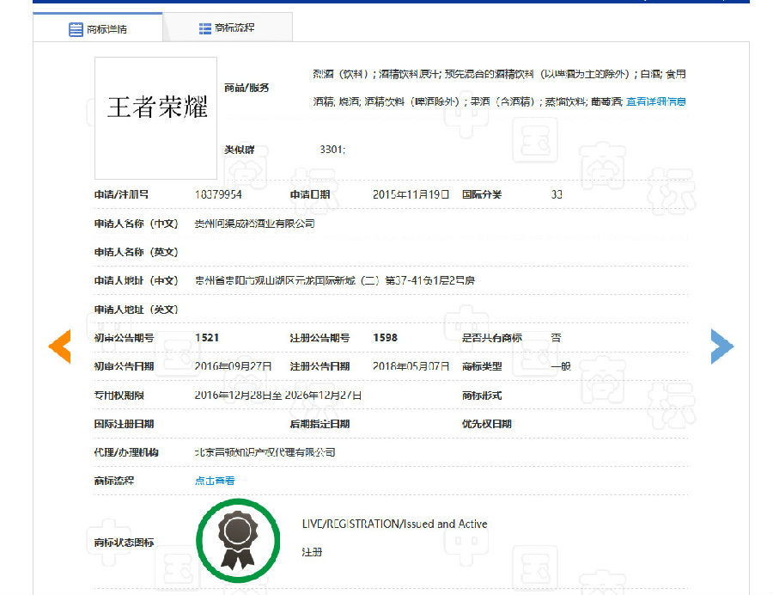Click the 商标流程 list icon
This screenshot has width=773, height=595.
[x=205, y=28]
